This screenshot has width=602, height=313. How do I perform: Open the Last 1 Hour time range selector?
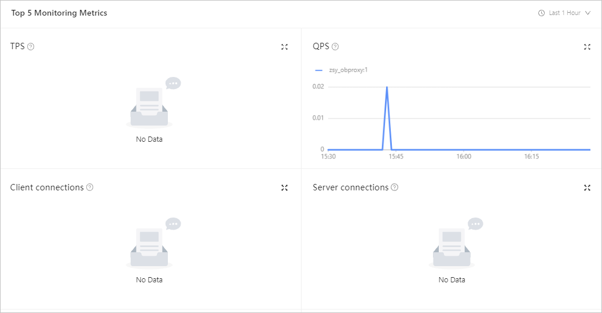pos(564,13)
